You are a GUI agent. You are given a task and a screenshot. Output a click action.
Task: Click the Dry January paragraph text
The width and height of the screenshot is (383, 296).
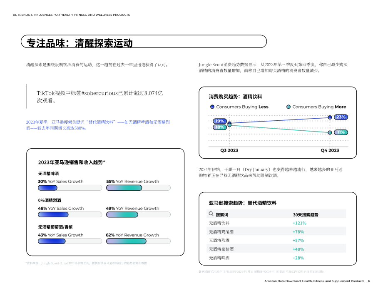click(271, 172)
